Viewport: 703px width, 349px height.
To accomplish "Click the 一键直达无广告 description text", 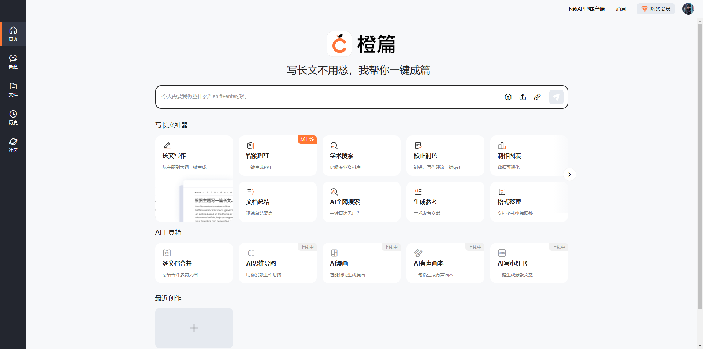I will point(345,214).
